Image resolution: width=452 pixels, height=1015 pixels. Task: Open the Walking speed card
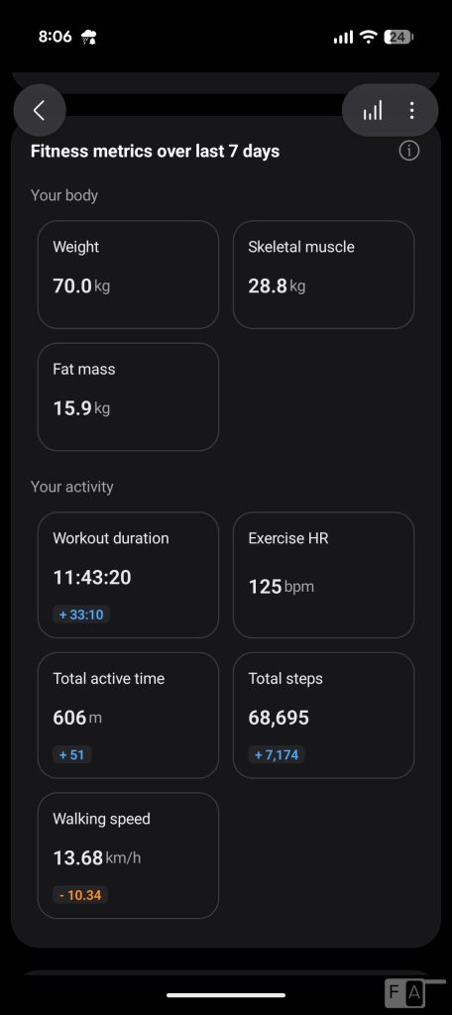[x=128, y=855]
